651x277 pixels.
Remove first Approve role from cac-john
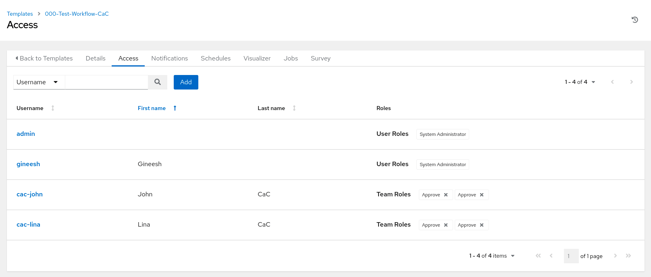coord(446,195)
